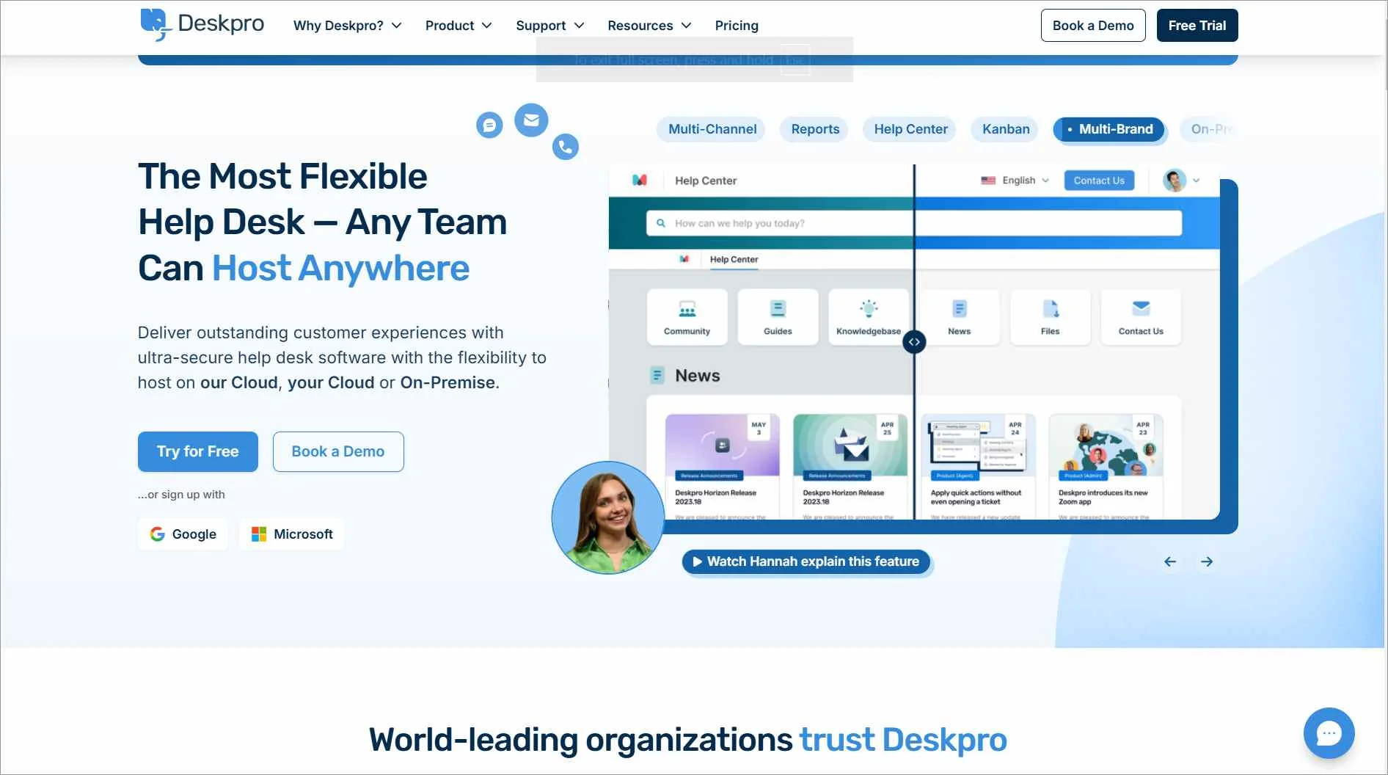1388x775 pixels.
Task: Go to next feature with right arrow
Action: click(1206, 561)
